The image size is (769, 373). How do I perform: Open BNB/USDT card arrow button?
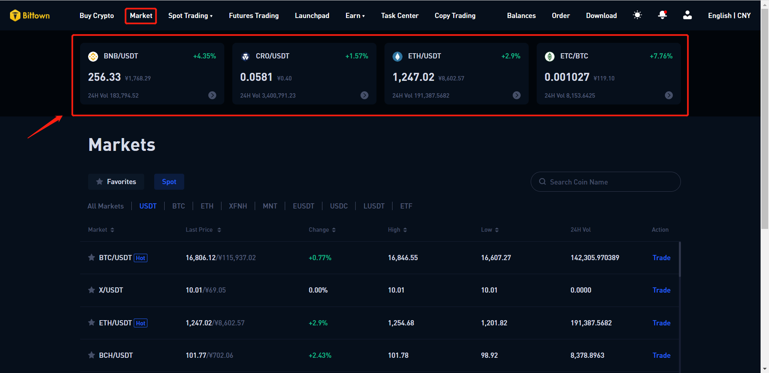point(212,95)
